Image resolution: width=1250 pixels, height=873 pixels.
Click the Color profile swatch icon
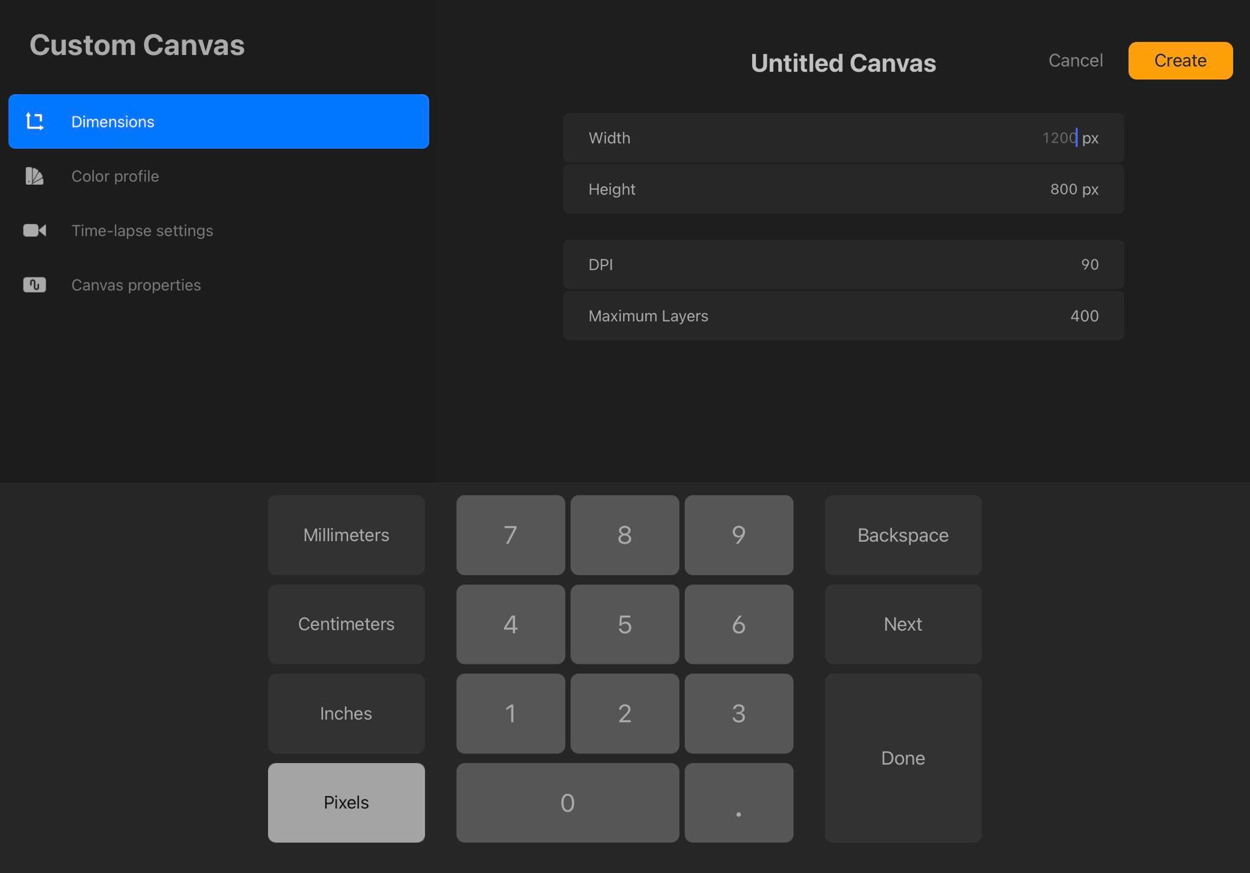[x=34, y=176]
